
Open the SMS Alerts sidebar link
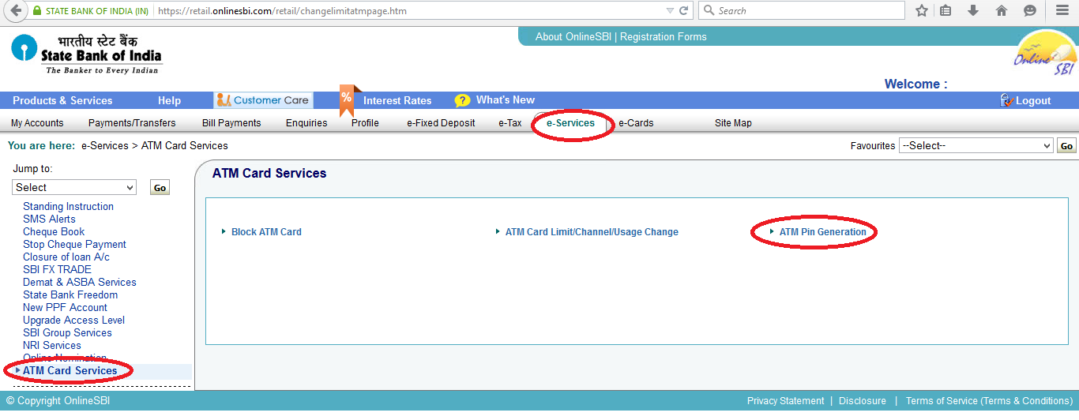click(49, 219)
